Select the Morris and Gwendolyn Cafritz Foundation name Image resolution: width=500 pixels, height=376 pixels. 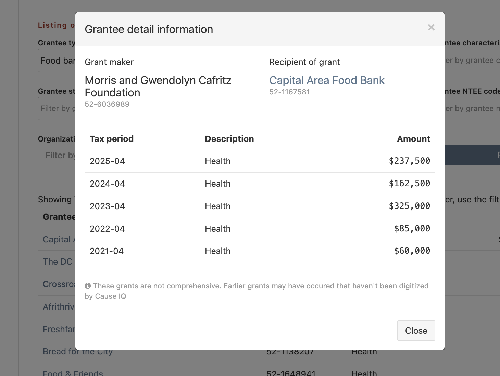158,86
